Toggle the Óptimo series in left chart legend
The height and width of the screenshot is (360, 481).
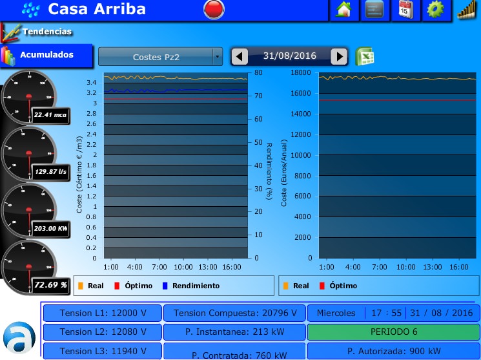134,286
